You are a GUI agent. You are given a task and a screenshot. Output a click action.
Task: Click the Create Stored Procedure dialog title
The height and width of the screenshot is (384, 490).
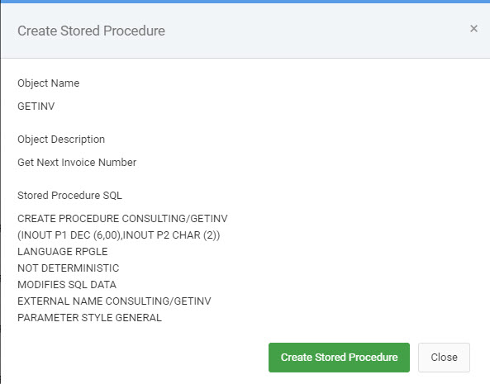(x=91, y=31)
